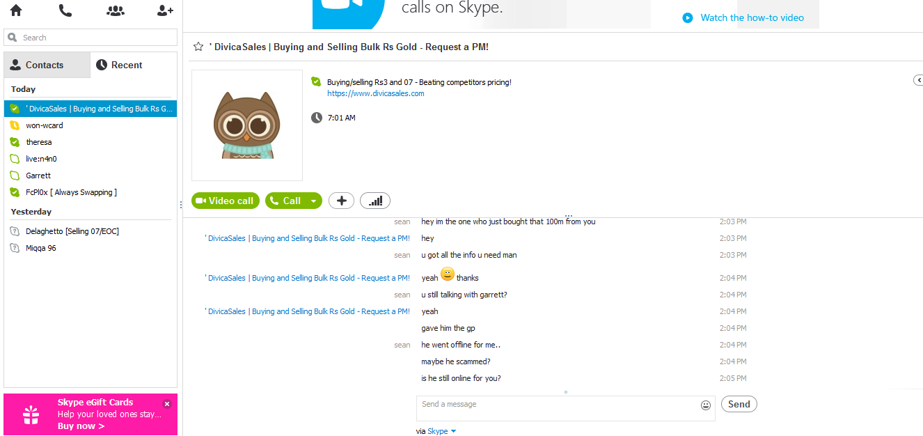
Task: Click Watch the how-to video link
Action: (752, 17)
